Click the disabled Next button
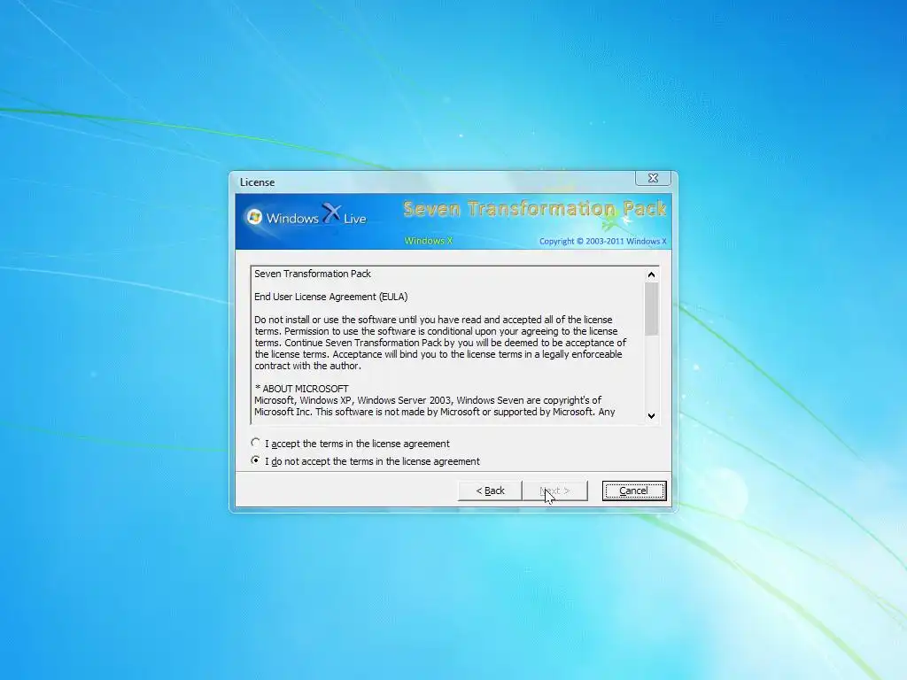 (555, 491)
